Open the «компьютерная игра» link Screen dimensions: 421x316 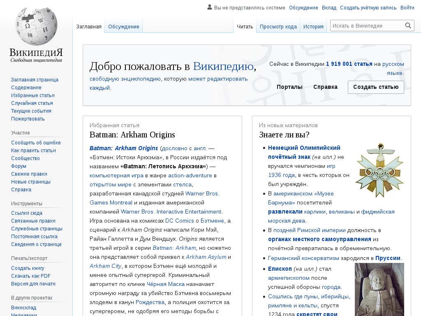pyautogui.click(x=116, y=175)
